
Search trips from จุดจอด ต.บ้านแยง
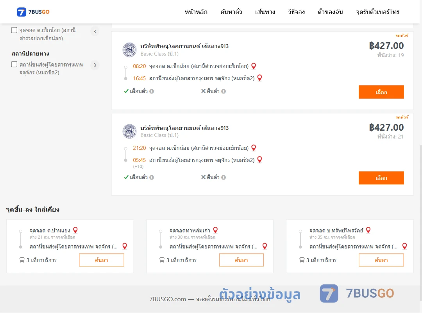click(102, 260)
